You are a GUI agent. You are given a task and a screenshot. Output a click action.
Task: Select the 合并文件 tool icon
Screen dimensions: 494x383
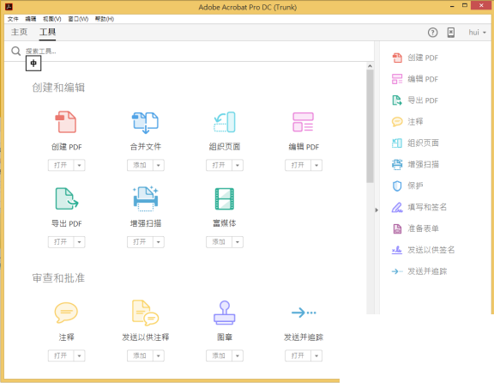(x=145, y=123)
